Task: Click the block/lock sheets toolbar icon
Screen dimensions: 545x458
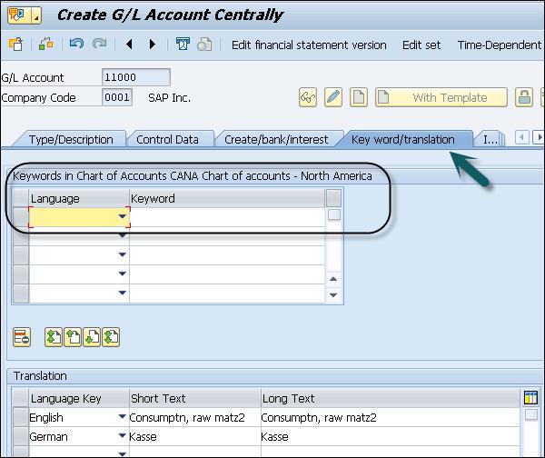Action: click(204, 45)
